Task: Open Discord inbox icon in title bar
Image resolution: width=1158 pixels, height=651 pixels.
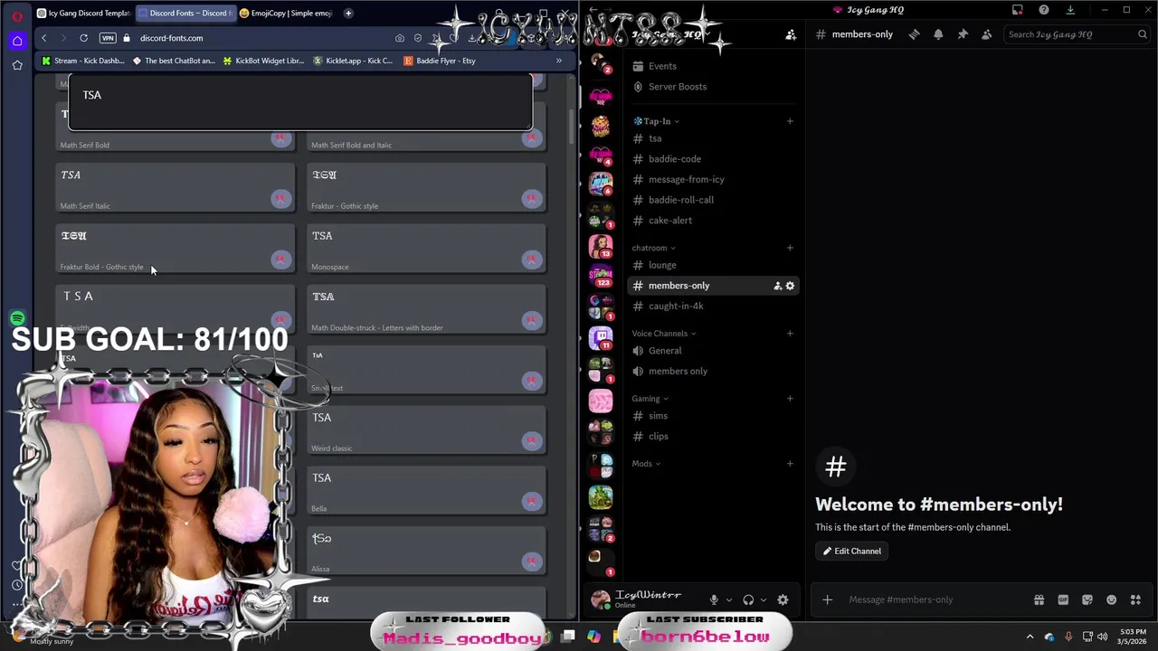Action: tap(1018, 10)
